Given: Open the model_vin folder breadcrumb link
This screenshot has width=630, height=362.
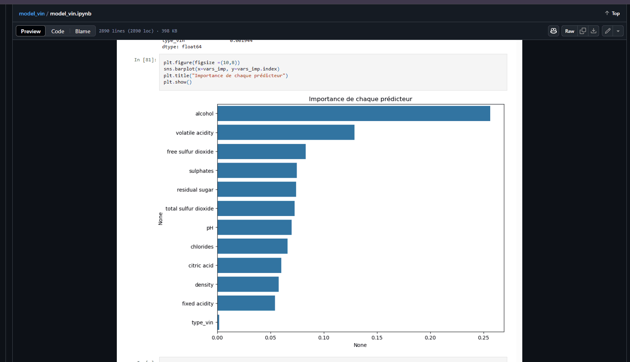Looking at the screenshot, I should (x=32, y=13).
